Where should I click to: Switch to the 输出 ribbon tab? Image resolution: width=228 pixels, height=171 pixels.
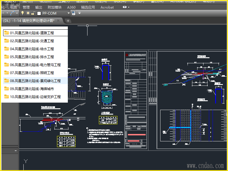click(39, 7)
